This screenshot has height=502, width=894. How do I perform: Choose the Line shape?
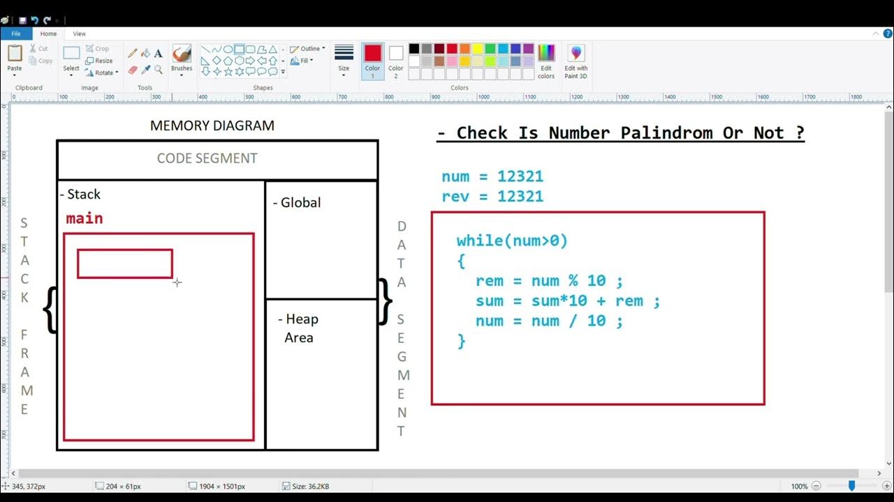(205, 50)
